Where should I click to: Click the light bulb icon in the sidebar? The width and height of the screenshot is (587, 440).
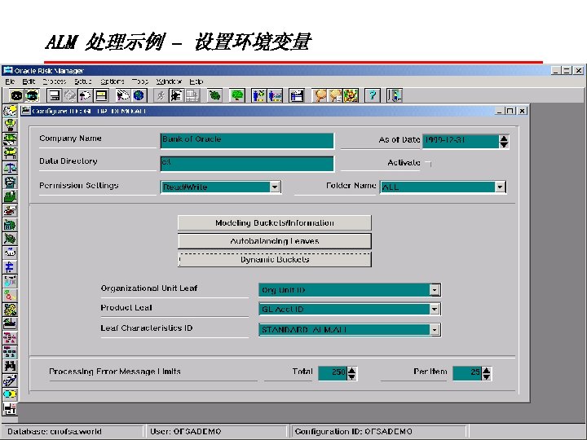coord(10,125)
